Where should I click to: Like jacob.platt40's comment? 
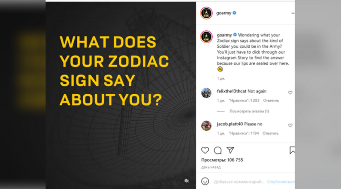290,125
